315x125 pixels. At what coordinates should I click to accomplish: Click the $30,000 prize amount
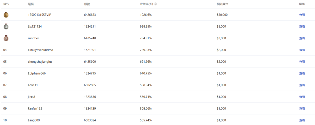point(222,15)
